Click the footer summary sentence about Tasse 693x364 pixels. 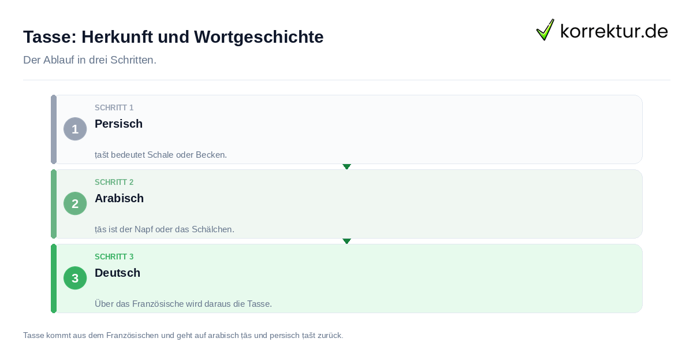tap(183, 335)
